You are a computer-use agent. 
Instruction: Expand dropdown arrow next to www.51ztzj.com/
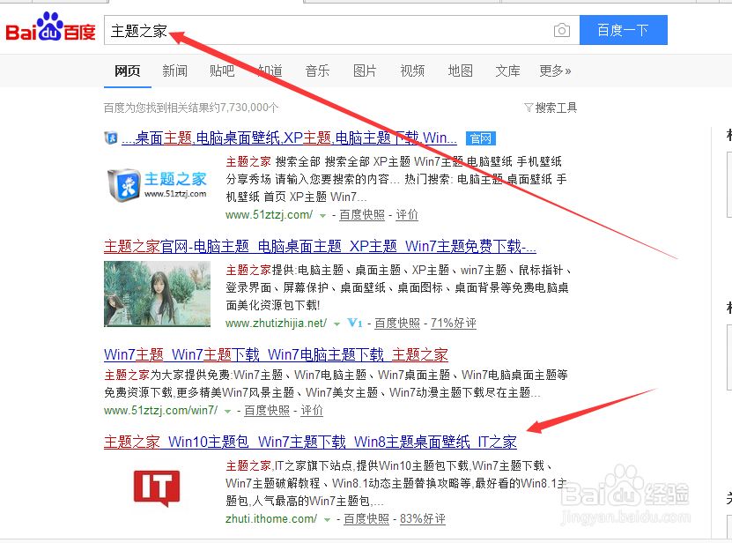pyautogui.click(x=322, y=216)
